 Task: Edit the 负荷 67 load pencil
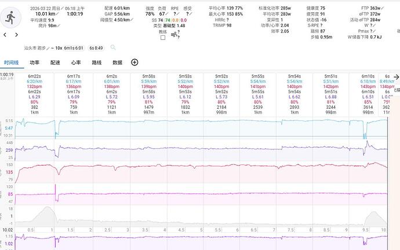[x=167, y=14]
